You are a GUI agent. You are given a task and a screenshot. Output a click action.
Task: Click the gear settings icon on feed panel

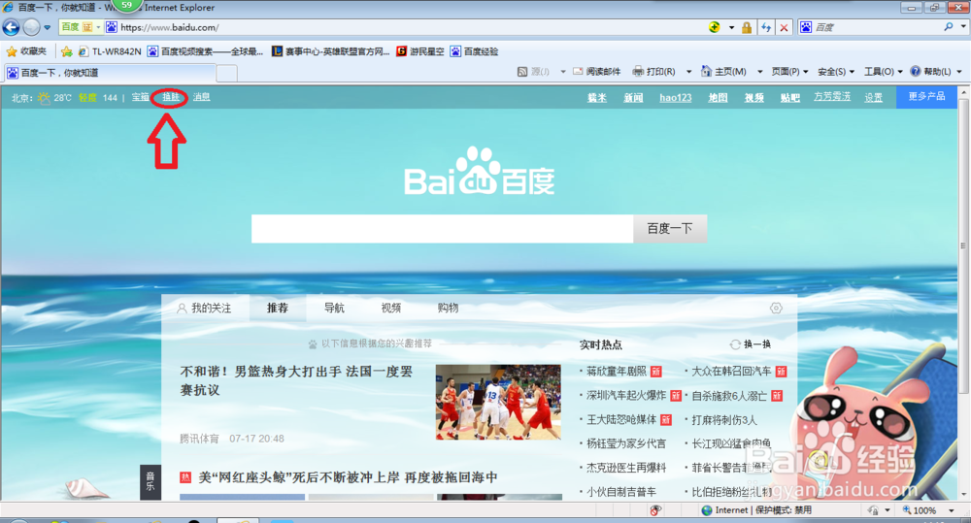[776, 309]
